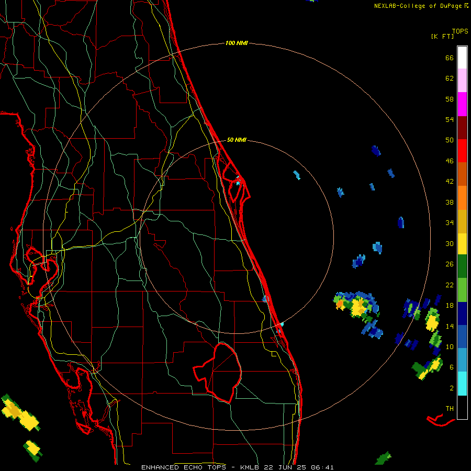471x471 pixels.
Task: Click the NEXLAB-College of DuPage credit text
Action: click(421, 6)
